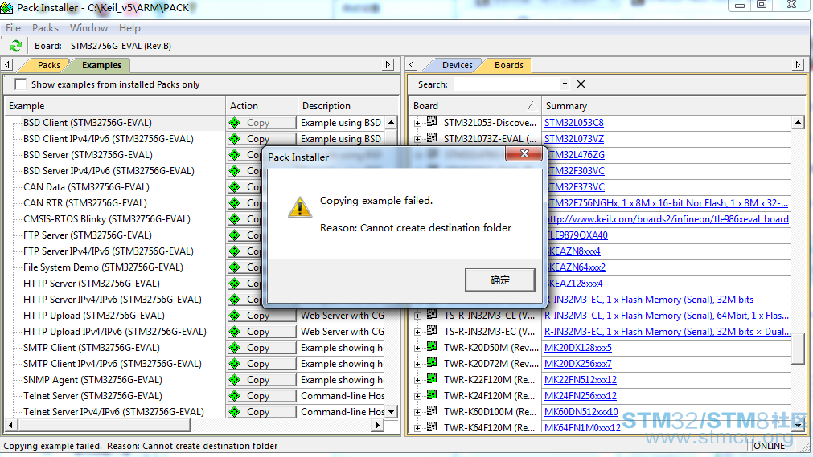Click board icon for TWR-K20D50M
Screen dimensions: 813x457
pyautogui.click(x=432, y=347)
